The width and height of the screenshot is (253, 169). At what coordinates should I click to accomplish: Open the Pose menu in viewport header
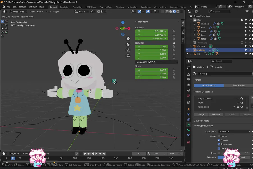pos(48,12)
